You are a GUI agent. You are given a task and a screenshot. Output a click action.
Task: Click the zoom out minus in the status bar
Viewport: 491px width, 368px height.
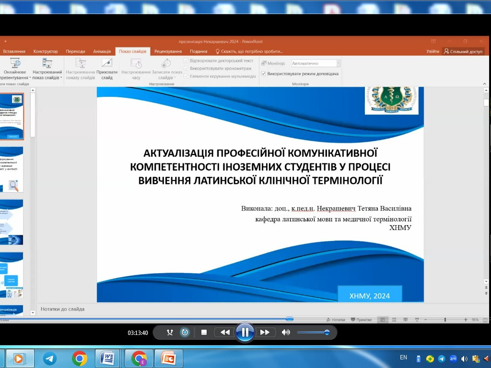[x=426, y=320]
